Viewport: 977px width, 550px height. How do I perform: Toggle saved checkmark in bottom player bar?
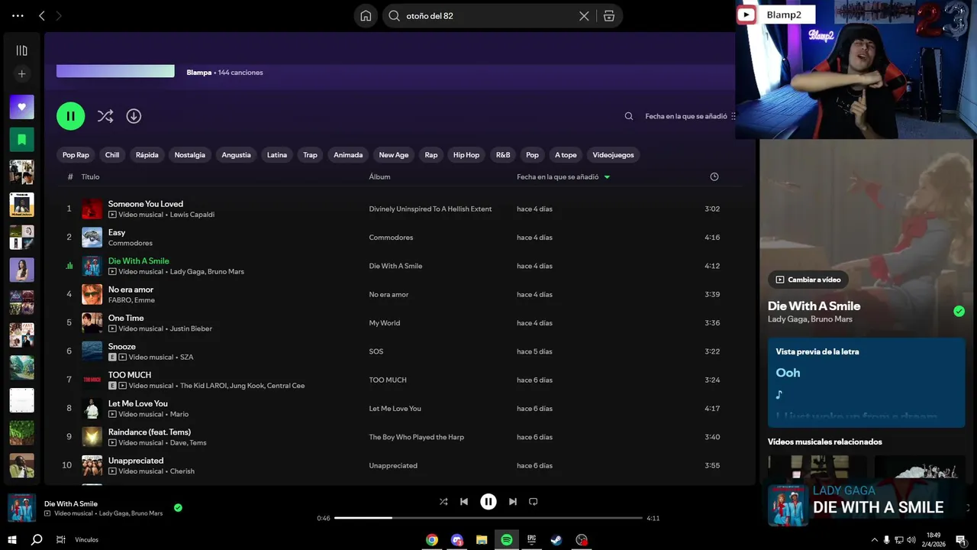(178, 507)
